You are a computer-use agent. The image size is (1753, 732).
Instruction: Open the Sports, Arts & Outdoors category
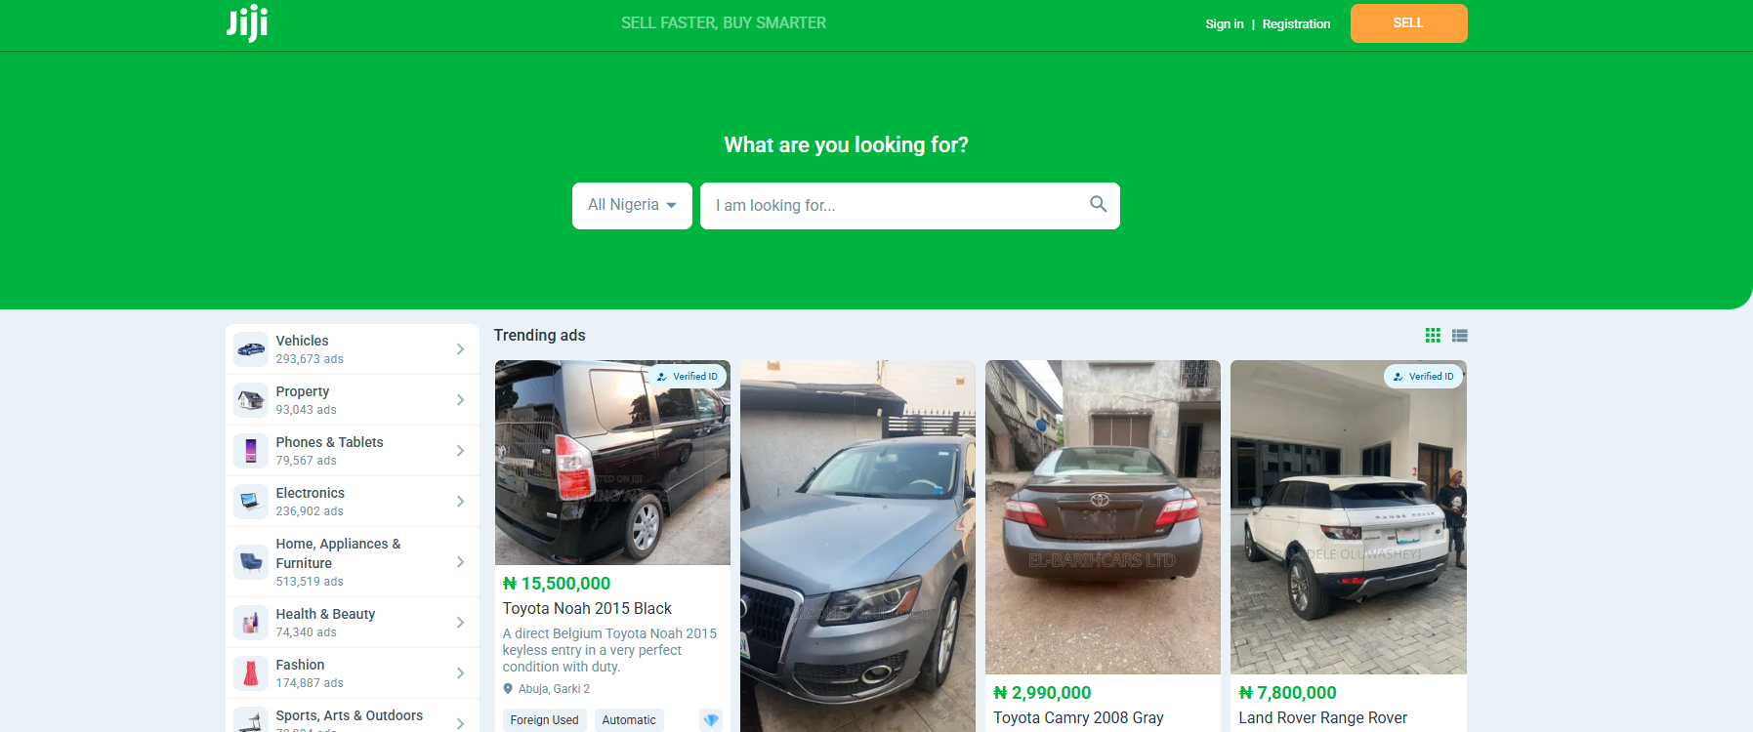tap(353, 716)
